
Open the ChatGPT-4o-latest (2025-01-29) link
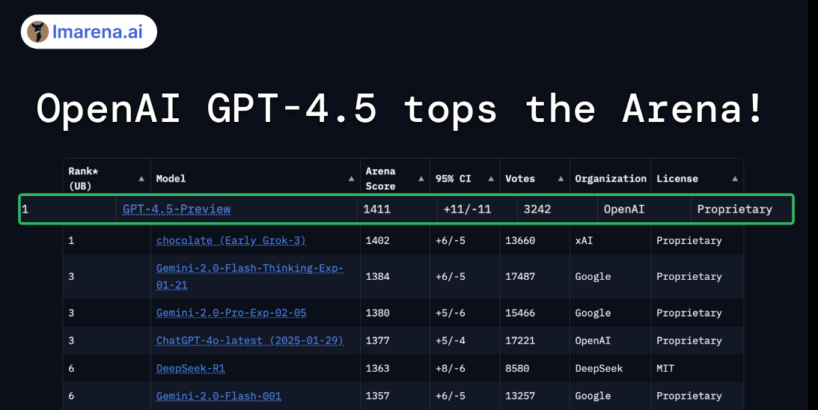point(249,340)
